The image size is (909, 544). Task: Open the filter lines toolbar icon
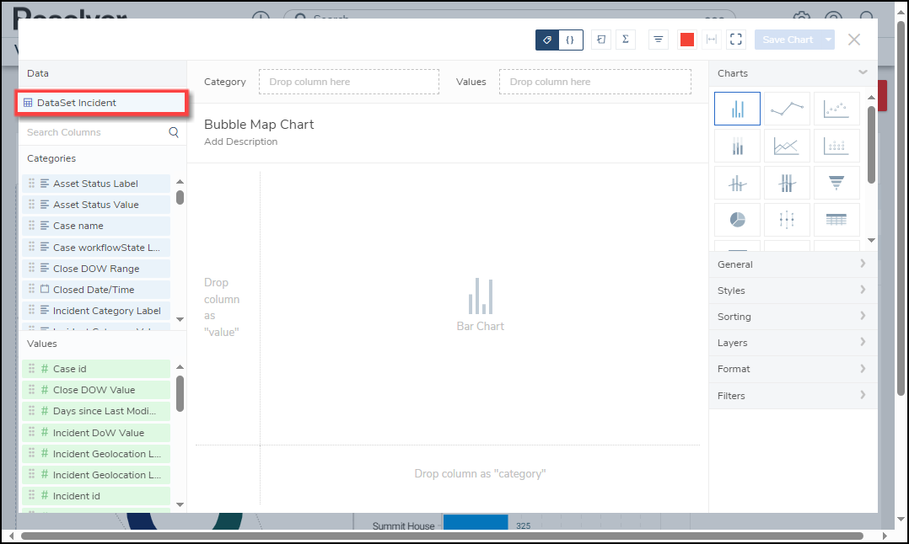coord(658,40)
